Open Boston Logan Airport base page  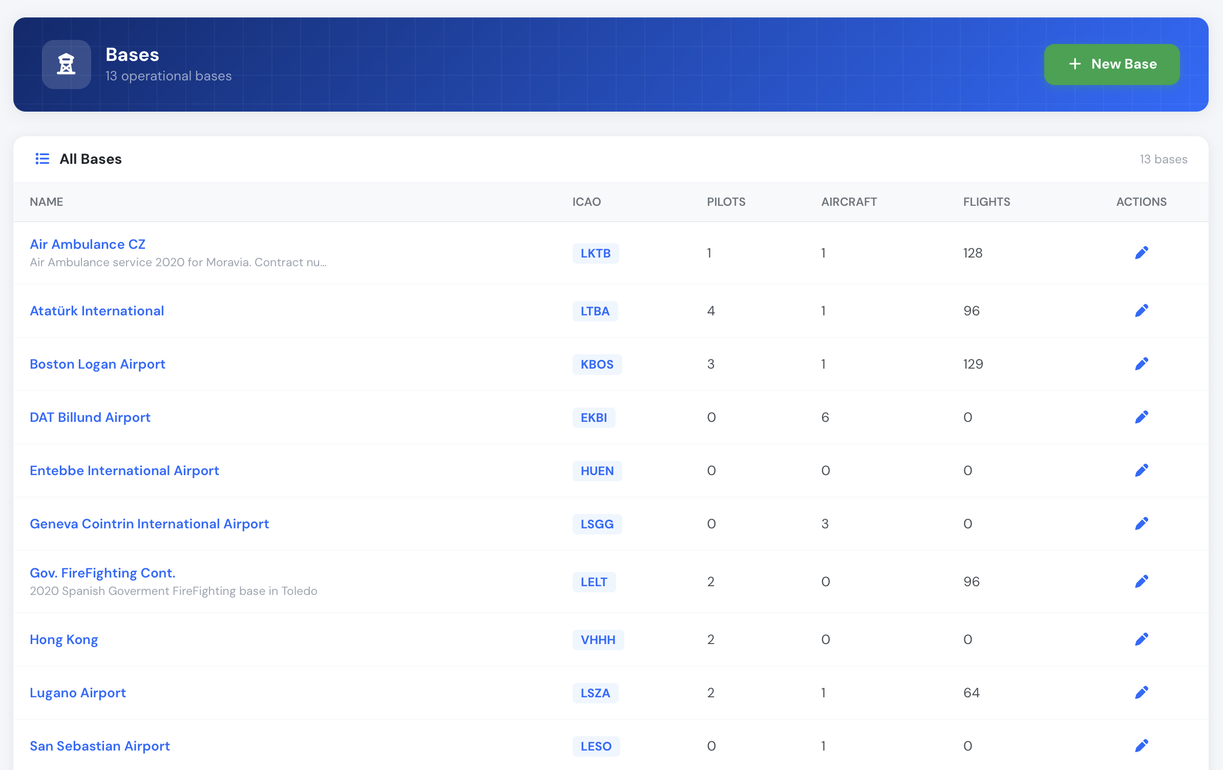(x=97, y=364)
